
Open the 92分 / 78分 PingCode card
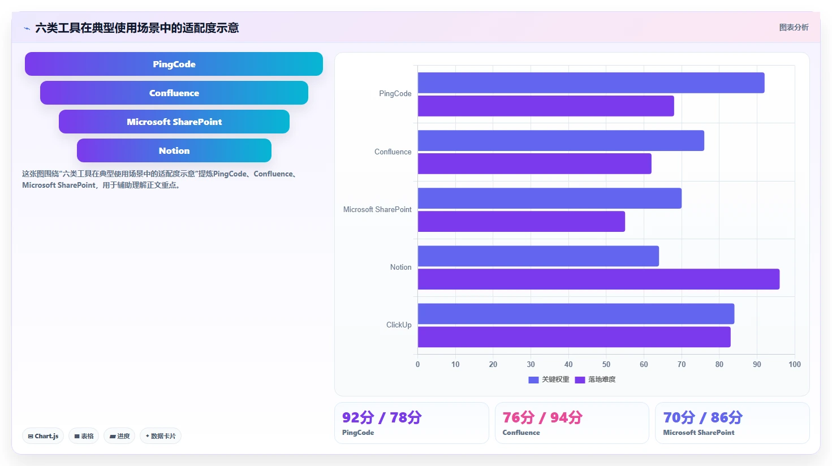(412, 423)
